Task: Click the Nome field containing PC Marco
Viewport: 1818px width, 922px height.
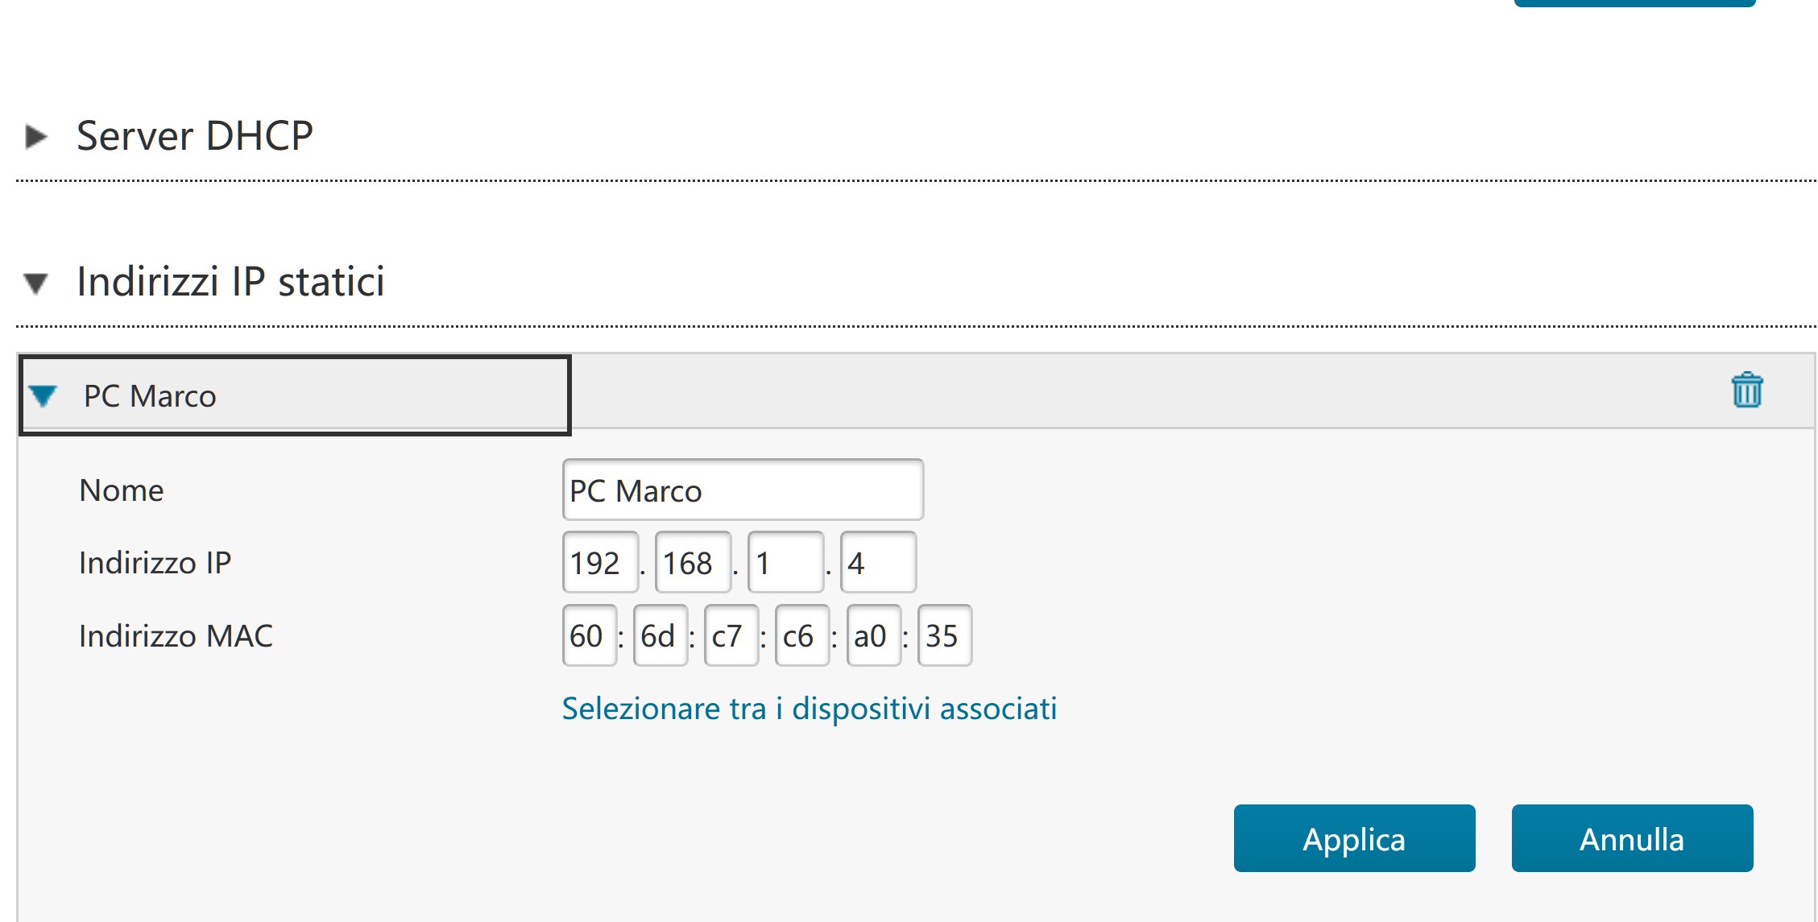Action: click(x=741, y=490)
